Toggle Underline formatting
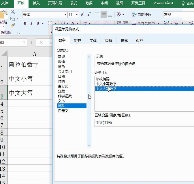194x184 pixels. 38,23
